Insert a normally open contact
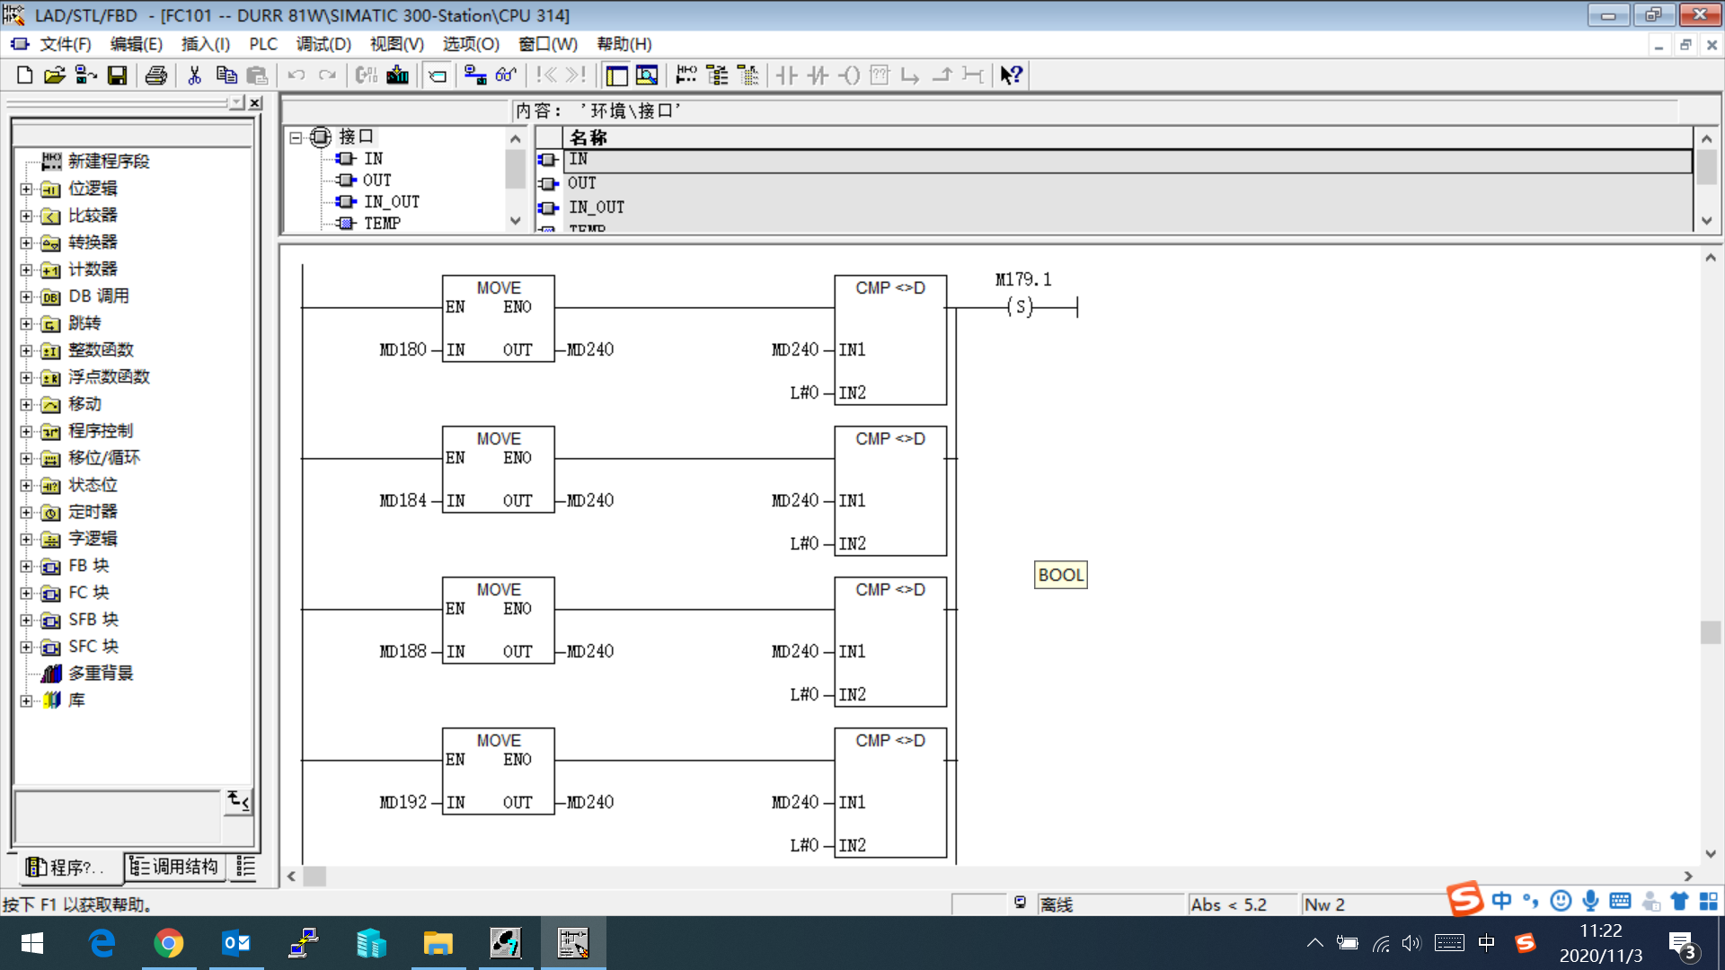This screenshot has width=1725, height=970. point(786,75)
